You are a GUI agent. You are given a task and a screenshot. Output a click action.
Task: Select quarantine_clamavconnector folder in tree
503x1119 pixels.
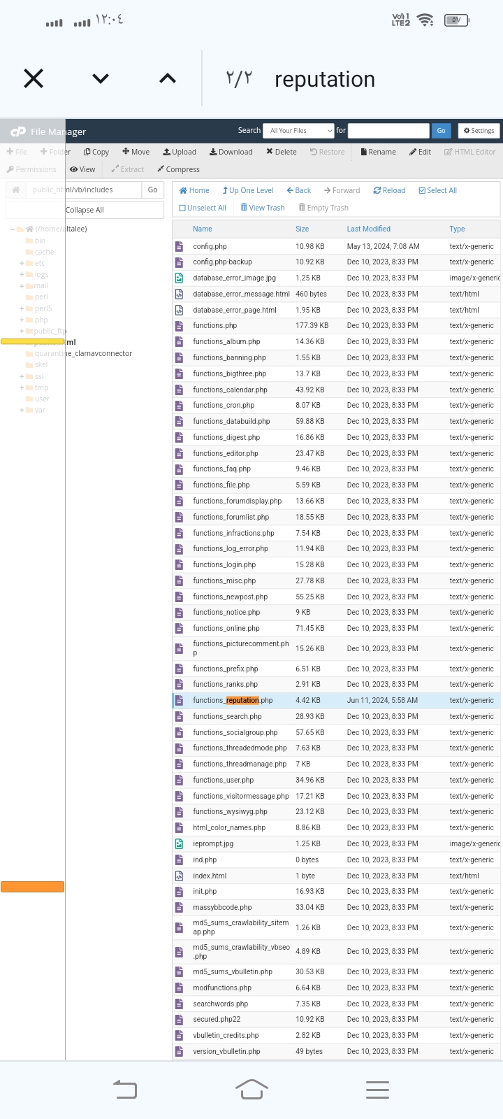pos(83,353)
